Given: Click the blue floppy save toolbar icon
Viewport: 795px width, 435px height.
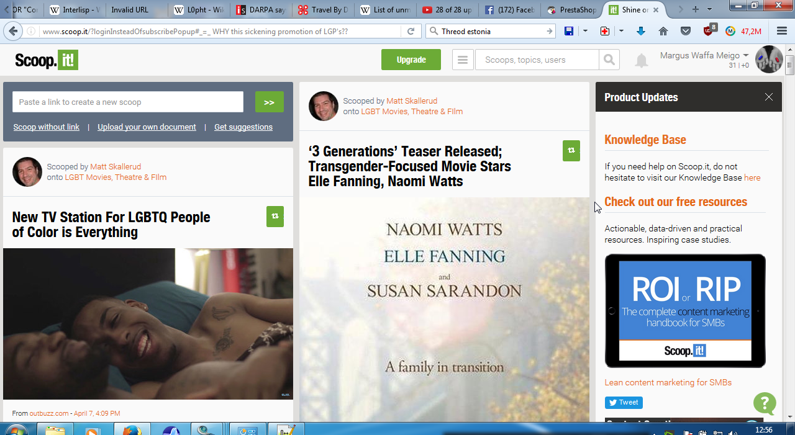Looking at the screenshot, I should click(x=569, y=31).
